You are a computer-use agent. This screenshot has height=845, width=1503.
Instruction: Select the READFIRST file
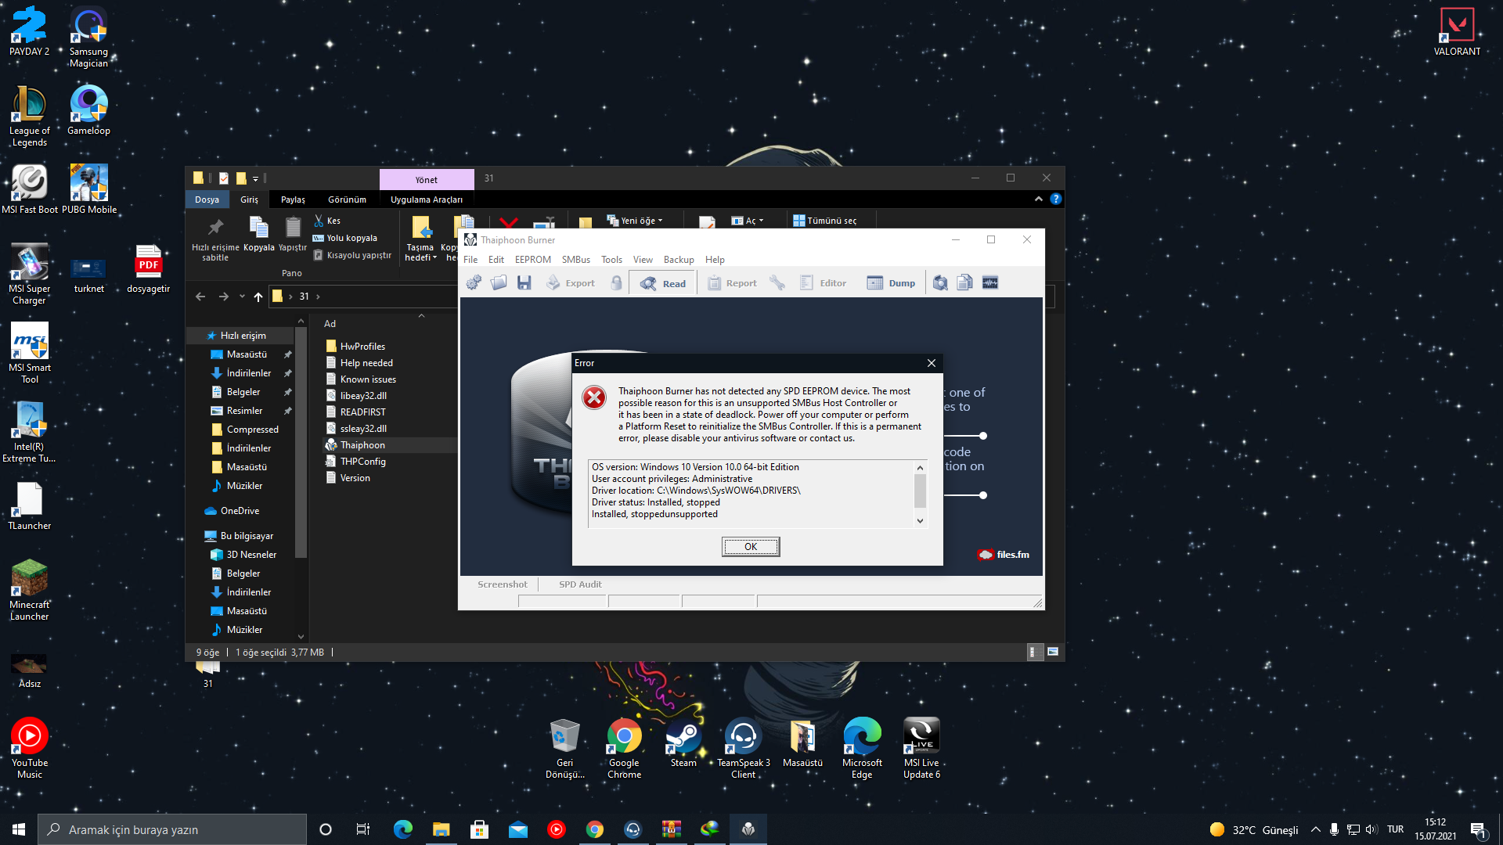pos(362,412)
